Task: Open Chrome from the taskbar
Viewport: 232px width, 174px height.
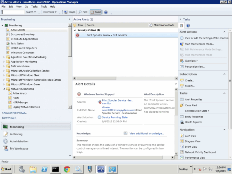Action: (67, 169)
